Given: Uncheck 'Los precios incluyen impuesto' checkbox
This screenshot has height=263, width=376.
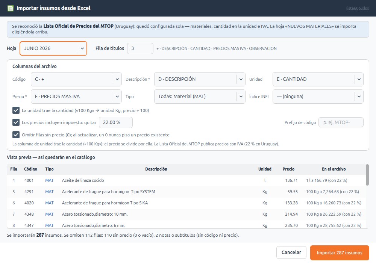Looking at the screenshot, I should coord(16,122).
